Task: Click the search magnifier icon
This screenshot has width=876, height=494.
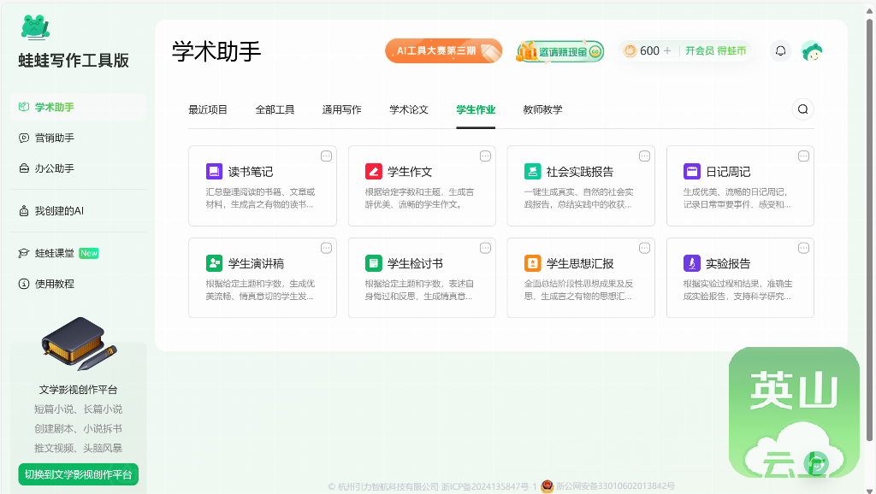Action: [x=802, y=109]
